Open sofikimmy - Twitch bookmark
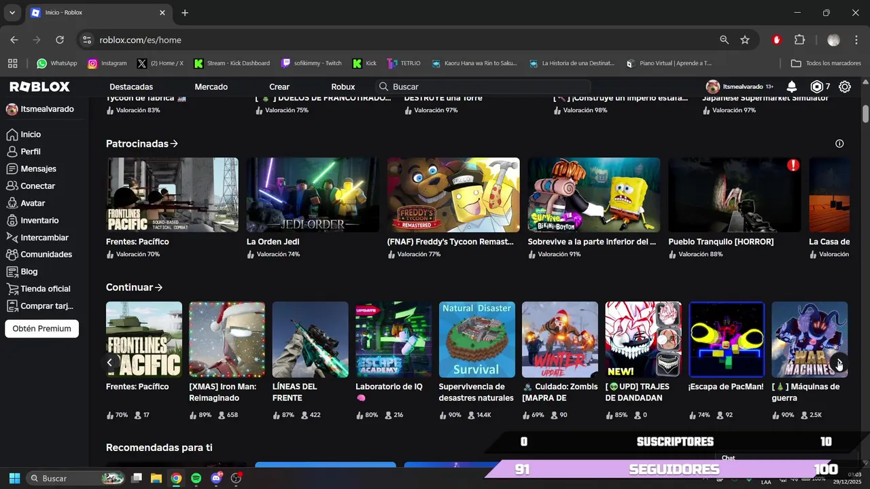Image resolution: width=870 pixels, height=489 pixels. tap(312, 63)
